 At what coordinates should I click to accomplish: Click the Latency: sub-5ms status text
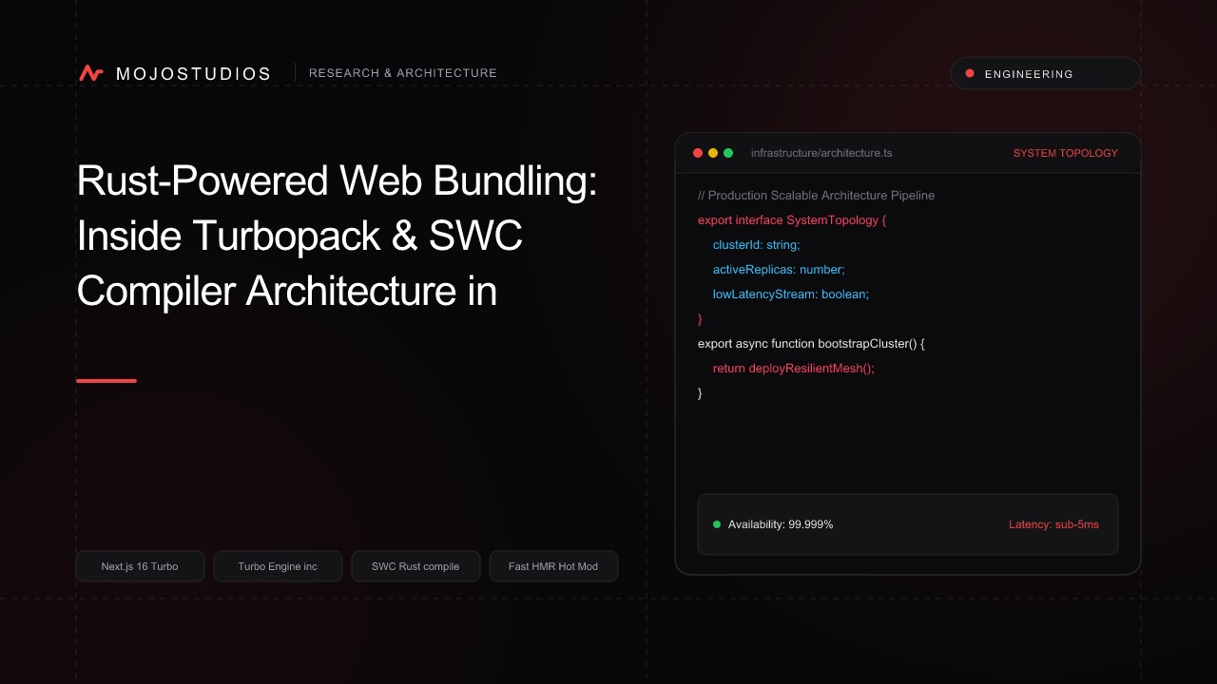1053,524
